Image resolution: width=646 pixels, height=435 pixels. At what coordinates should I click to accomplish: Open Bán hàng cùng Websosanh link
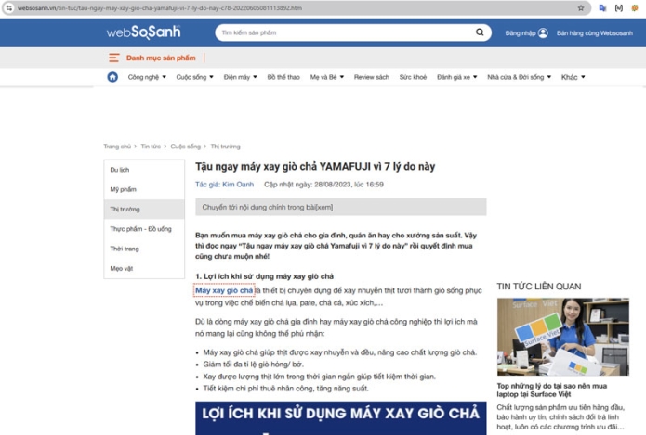click(x=595, y=33)
